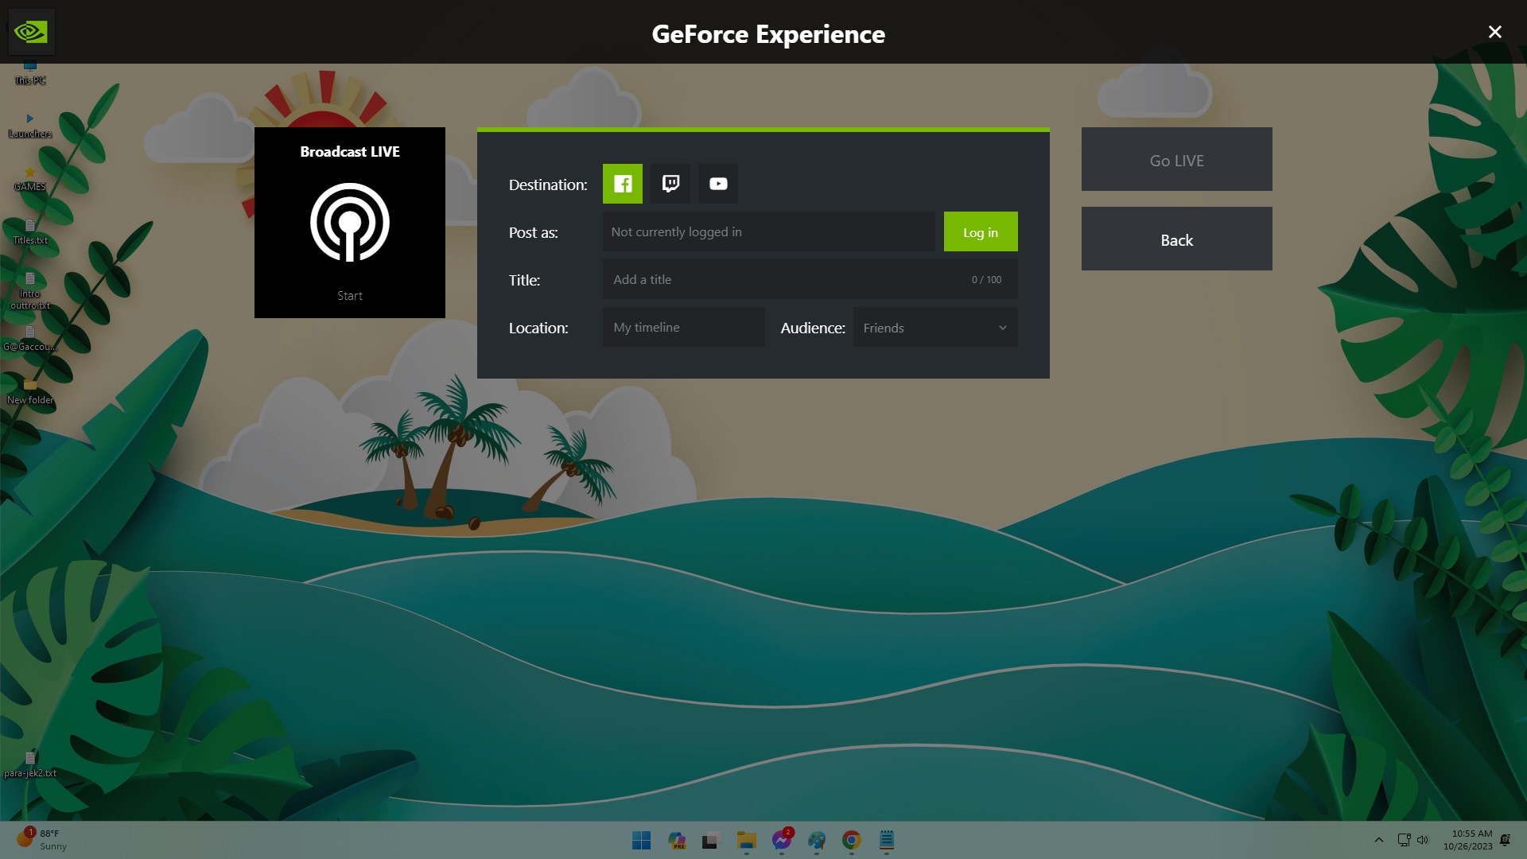Open Notepad from taskbar
This screenshot has height=859, width=1527.
click(887, 840)
